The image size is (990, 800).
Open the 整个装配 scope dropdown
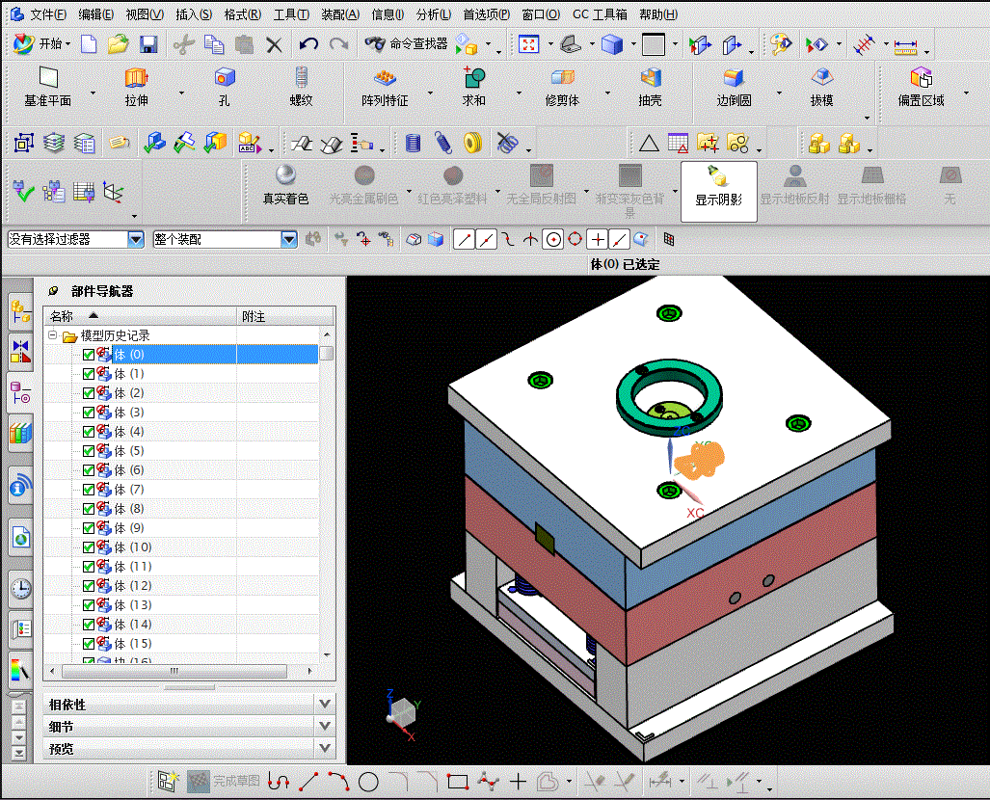(288, 239)
